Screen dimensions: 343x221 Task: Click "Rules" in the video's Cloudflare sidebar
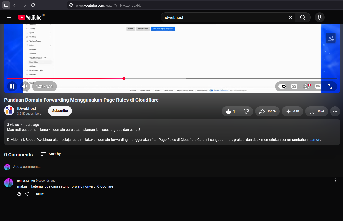click(31, 45)
